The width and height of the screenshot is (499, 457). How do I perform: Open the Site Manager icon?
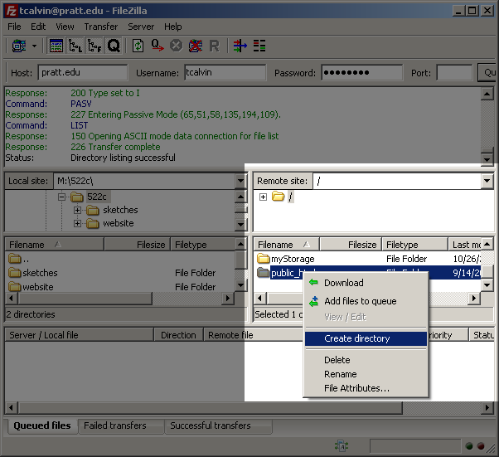[x=19, y=46]
